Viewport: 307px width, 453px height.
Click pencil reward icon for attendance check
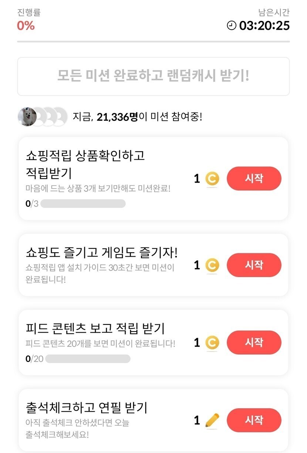pyautogui.click(x=212, y=420)
